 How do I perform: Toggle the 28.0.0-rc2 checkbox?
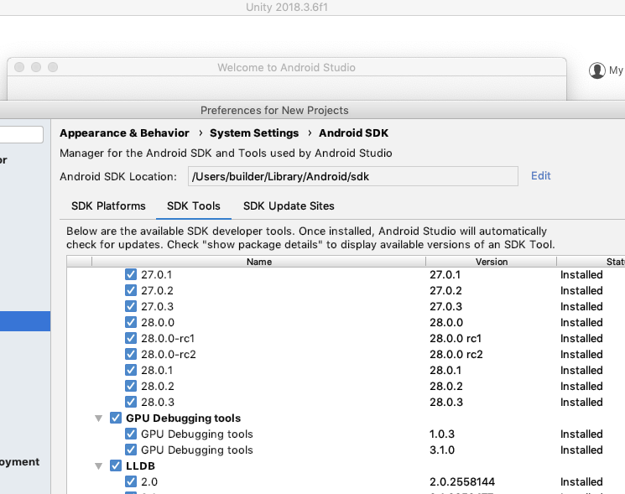point(131,354)
